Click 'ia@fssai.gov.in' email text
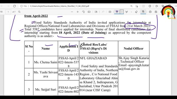177x99 pixels. pos(129,69)
